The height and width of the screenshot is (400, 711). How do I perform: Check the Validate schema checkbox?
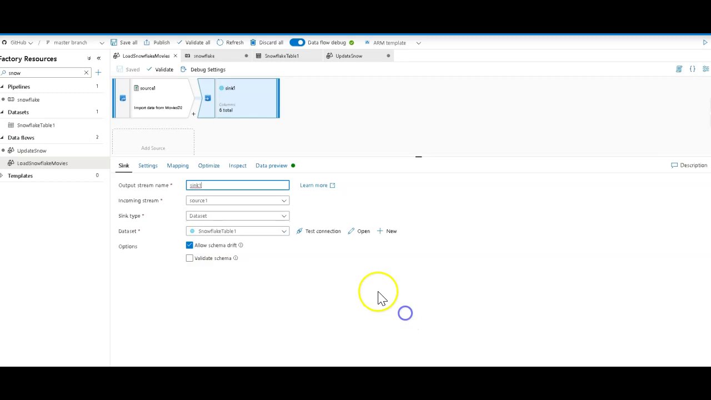[x=189, y=258]
